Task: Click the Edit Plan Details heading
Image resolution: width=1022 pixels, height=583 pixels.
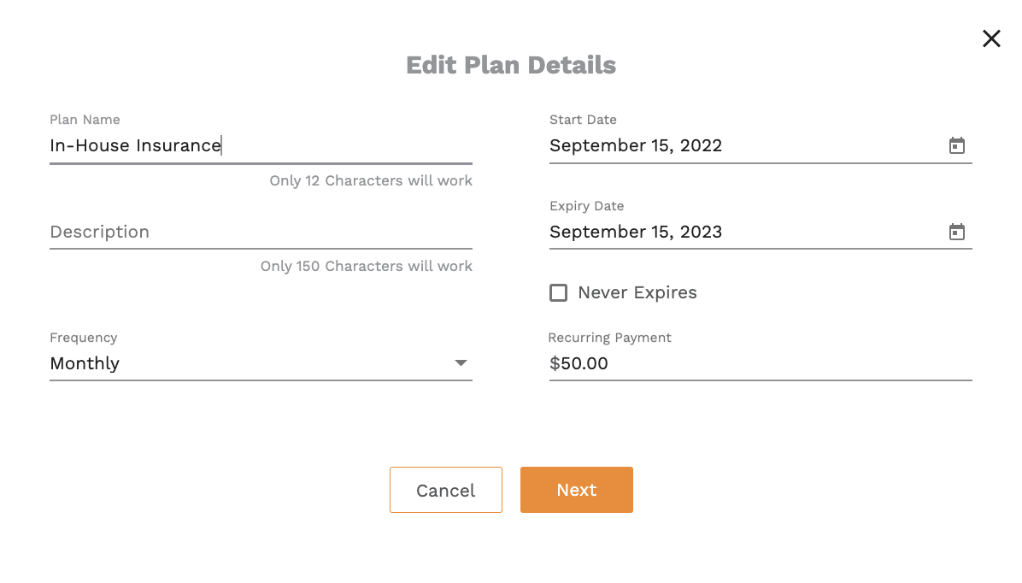Action: pyautogui.click(x=511, y=65)
